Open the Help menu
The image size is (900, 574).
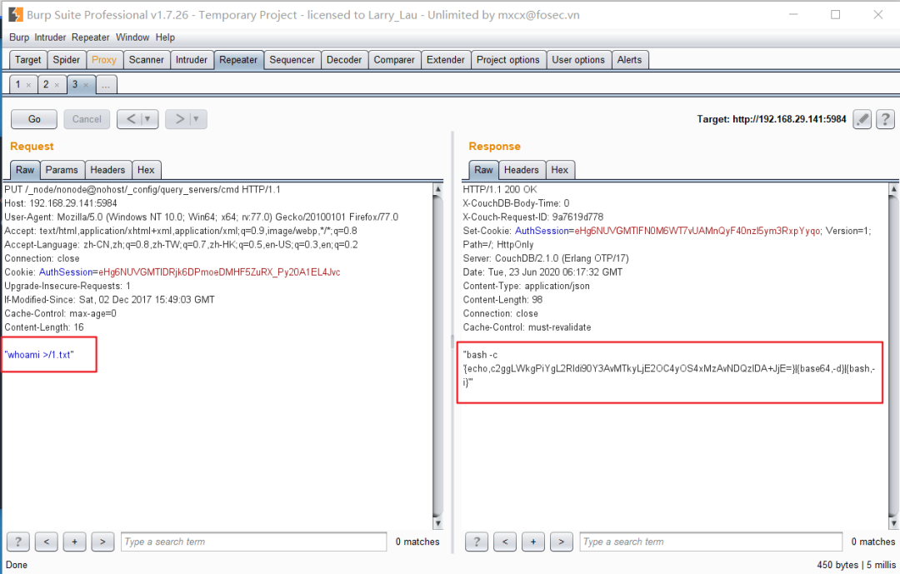point(165,37)
